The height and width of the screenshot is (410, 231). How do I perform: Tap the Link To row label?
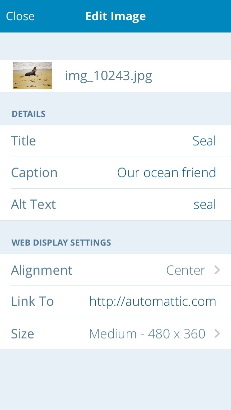[32, 301]
